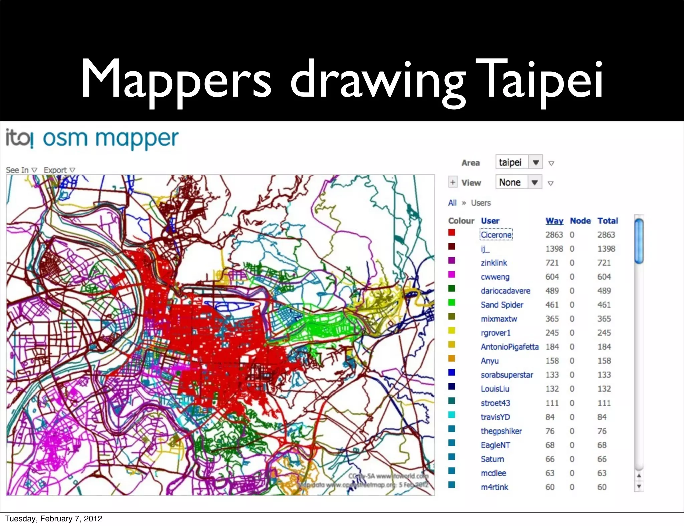Expand the See In menu

click(x=21, y=170)
